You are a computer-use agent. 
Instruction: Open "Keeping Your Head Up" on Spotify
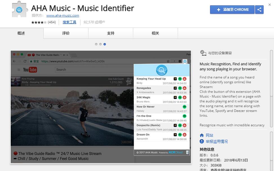[179, 78]
